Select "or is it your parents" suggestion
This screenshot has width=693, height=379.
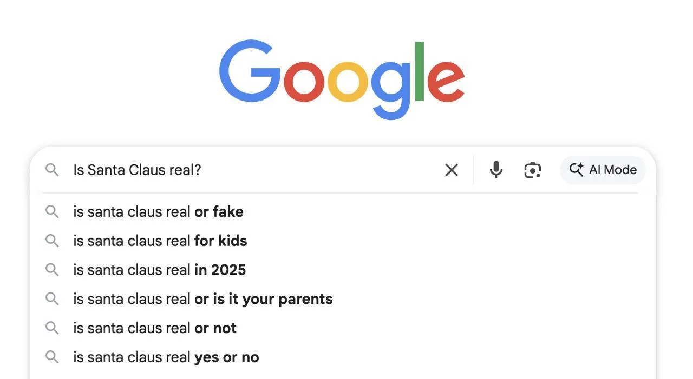coord(203,299)
